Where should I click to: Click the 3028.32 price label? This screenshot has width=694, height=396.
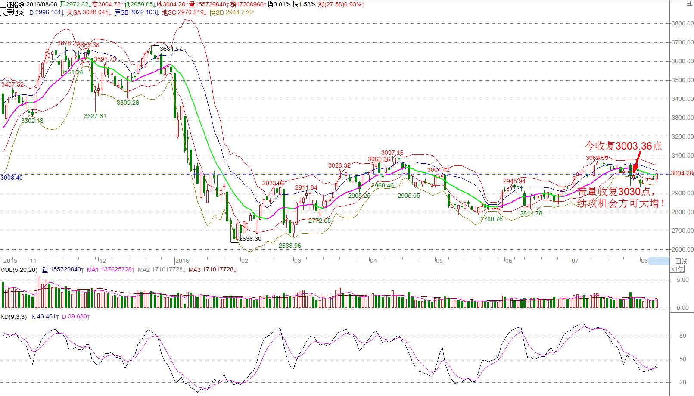coord(339,165)
